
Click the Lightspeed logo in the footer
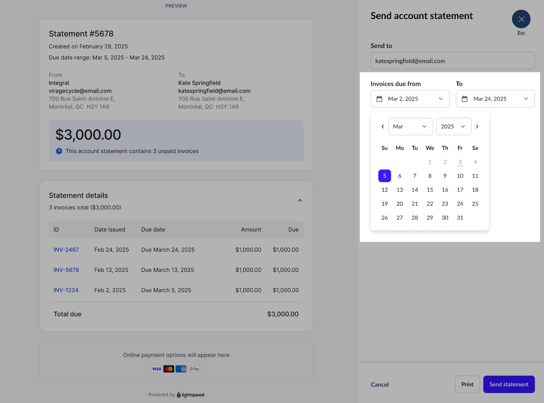[190, 394]
